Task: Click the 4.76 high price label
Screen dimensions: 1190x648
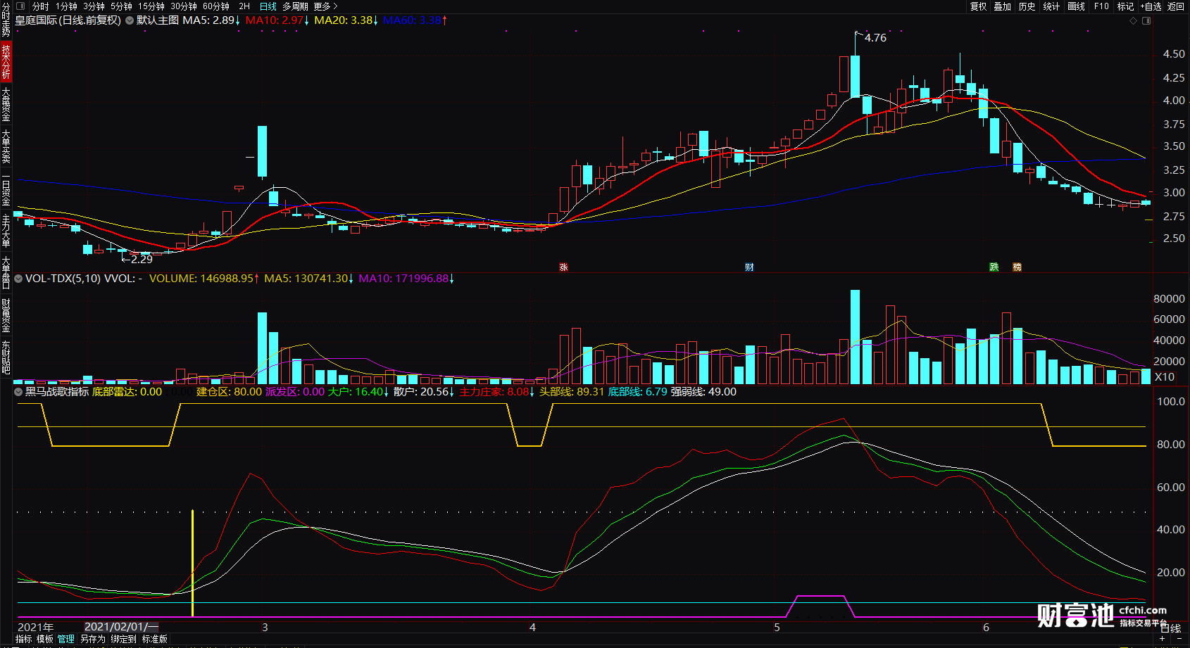Action: point(876,38)
